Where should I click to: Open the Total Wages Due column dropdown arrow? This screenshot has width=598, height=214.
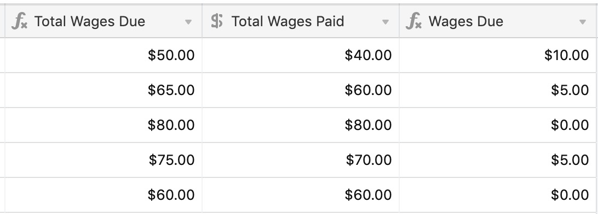pyautogui.click(x=188, y=22)
